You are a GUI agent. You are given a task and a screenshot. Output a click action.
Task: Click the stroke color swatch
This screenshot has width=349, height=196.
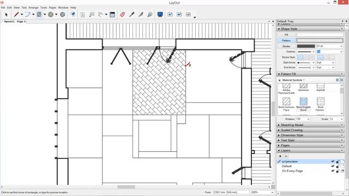[x=306, y=46]
